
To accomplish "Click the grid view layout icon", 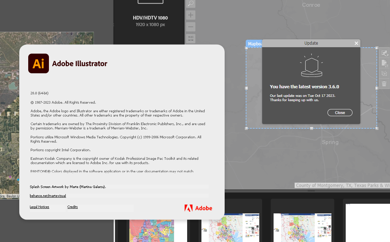I will (x=190, y=38).
